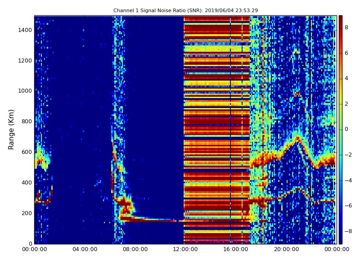360x270 pixels.
Task: Click the green middle of the colorbar
Action: [x=341, y=130]
